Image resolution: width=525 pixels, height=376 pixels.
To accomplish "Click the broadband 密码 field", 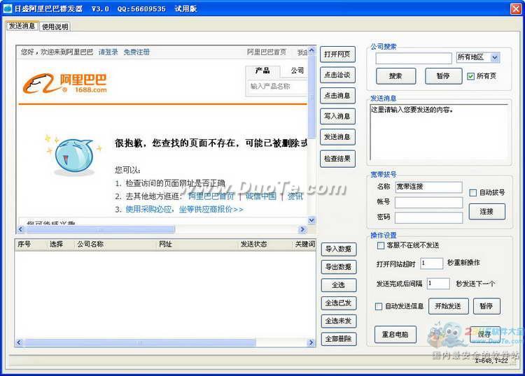I will point(428,217).
